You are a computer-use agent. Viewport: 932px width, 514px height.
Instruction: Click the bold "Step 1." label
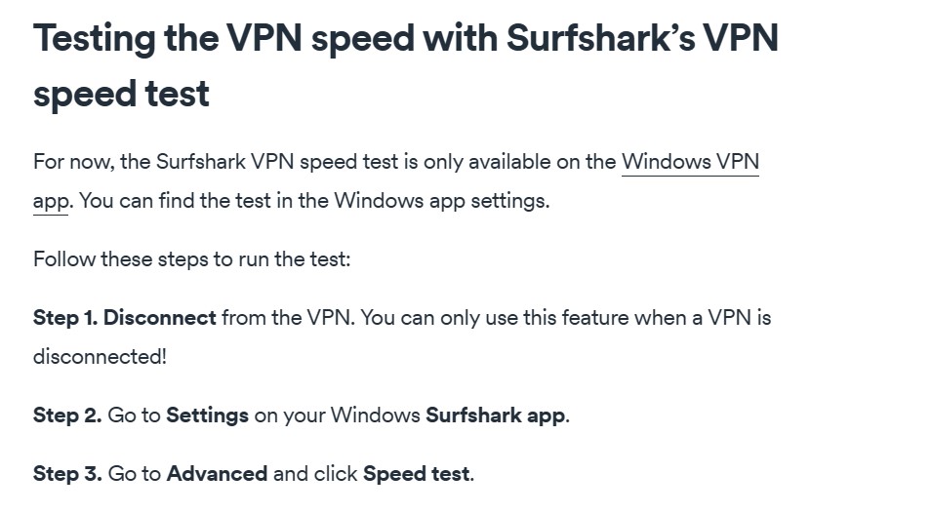[x=65, y=318]
